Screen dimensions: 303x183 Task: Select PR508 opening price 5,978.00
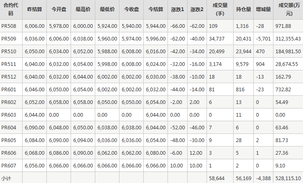click(x=59, y=26)
